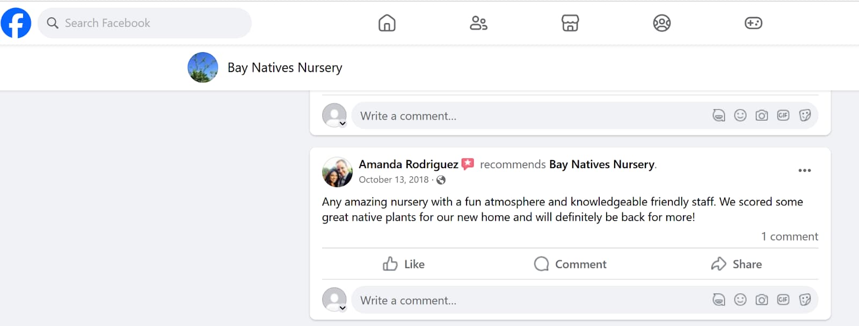Expand the 1 comment link
The width and height of the screenshot is (859, 326).
click(x=789, y=237)
